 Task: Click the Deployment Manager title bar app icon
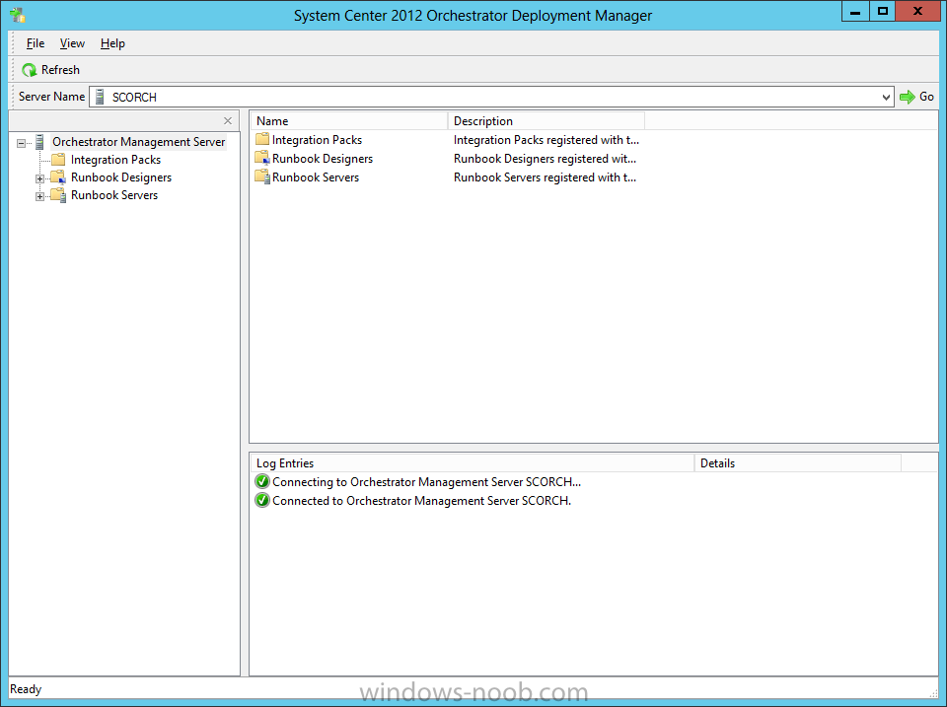[17, 15]
